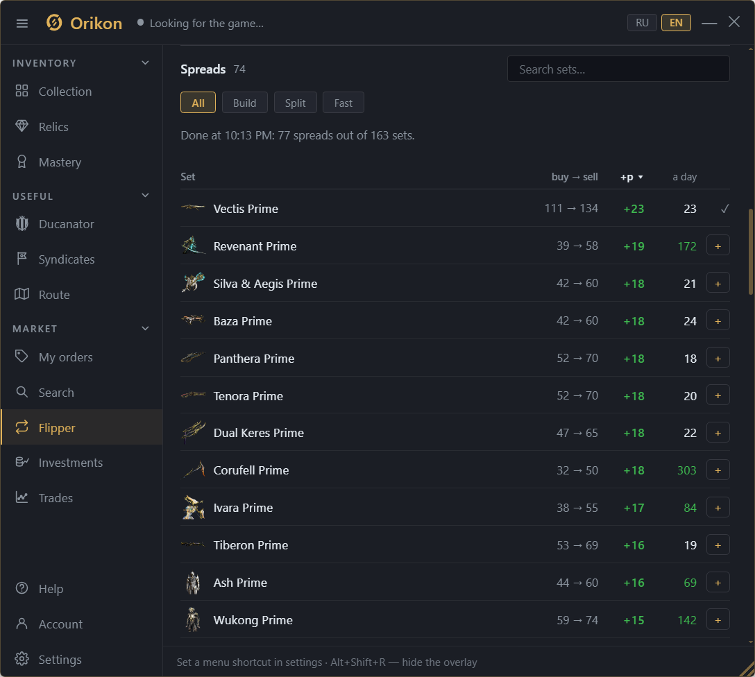The height and width of the screenshot is (677, 755).
Task: Click the vertical scrollbar thumb
Action: click(751, 252)
